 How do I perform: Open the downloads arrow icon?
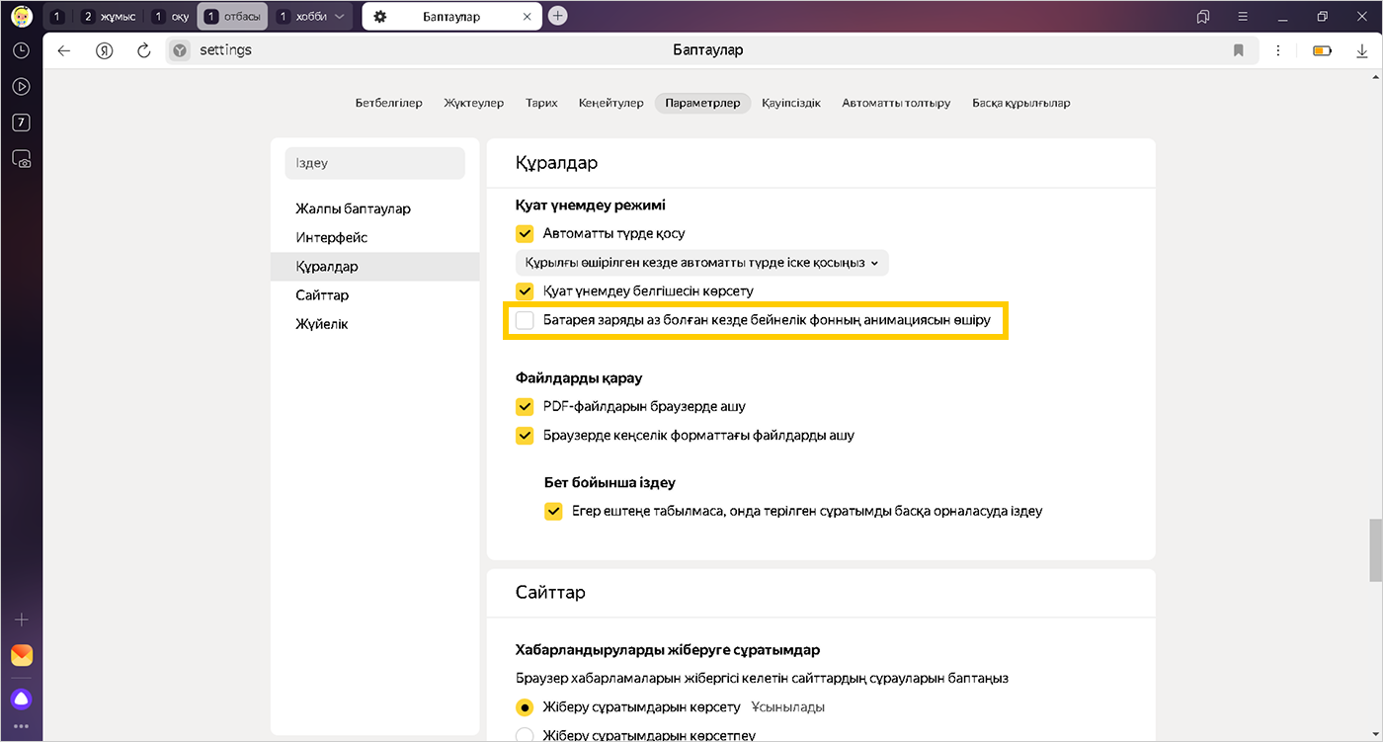click(x=1362, y=50)
